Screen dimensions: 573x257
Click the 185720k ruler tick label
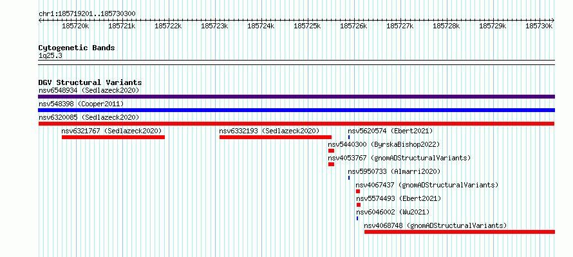tap(75, 26)
